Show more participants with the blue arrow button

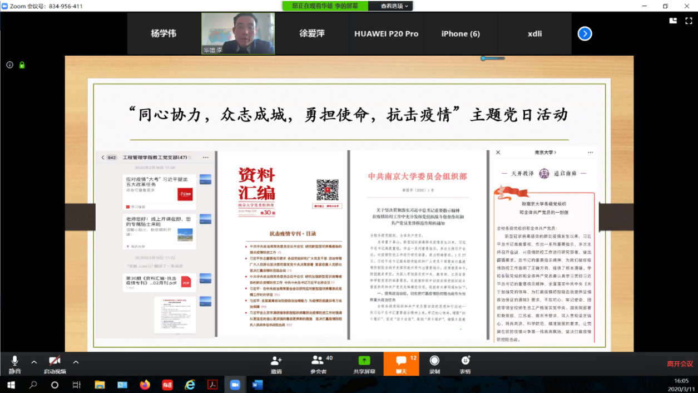pyautogui.click(x=585, y=34)
